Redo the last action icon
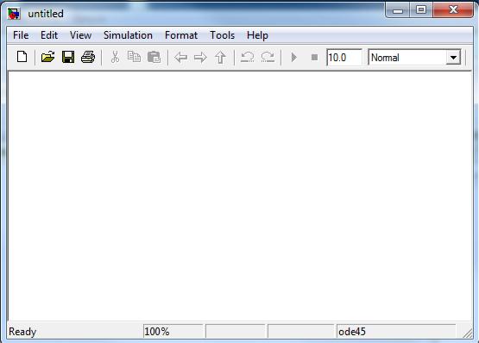The width and height of the screenshot is (479, 343). pos(268,57)
